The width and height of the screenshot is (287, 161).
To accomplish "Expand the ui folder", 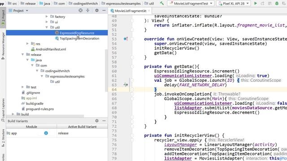I will (47, 22).
